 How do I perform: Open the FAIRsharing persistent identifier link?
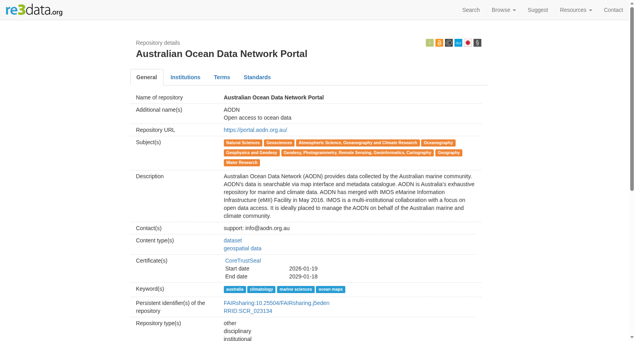(277, 303)
